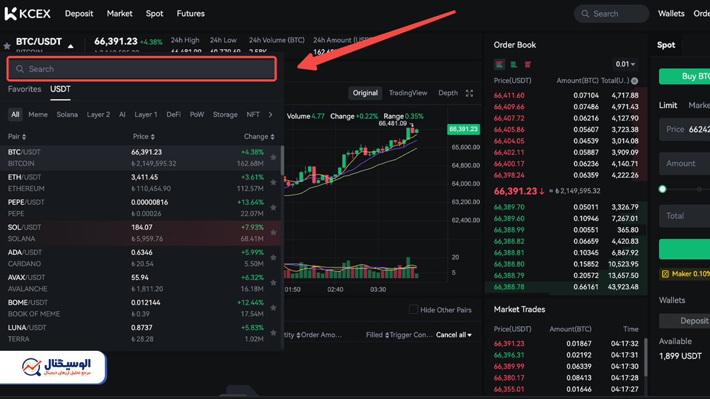The image size is (710, 399).
Task: Star the LUNA/USDT pair row
Action: pos(273,332)
